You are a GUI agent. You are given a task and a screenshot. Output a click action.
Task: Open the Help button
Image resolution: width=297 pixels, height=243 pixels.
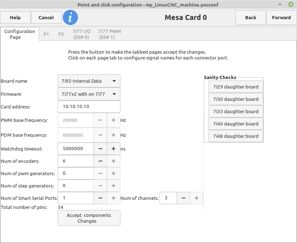point(15,18)
